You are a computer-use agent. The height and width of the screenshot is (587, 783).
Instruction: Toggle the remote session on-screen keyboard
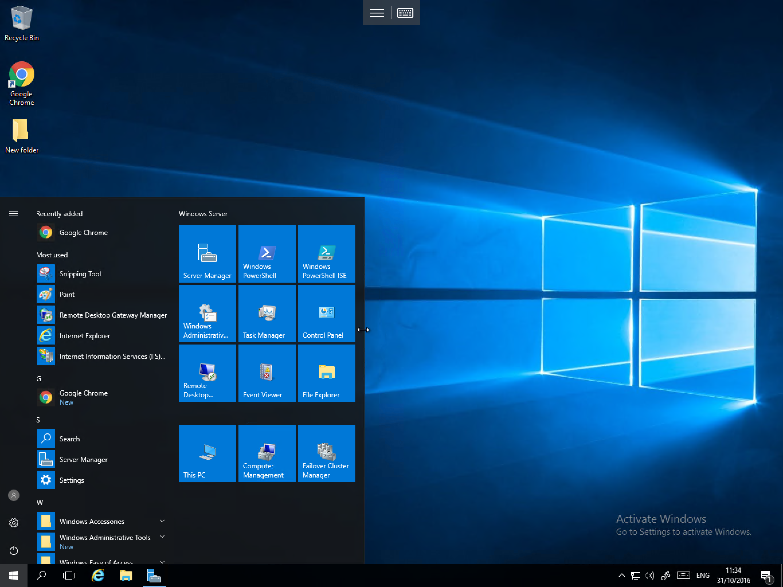tap(405, 13)
